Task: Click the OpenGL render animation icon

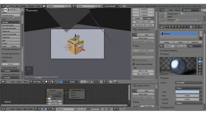Action: [117, 82]
